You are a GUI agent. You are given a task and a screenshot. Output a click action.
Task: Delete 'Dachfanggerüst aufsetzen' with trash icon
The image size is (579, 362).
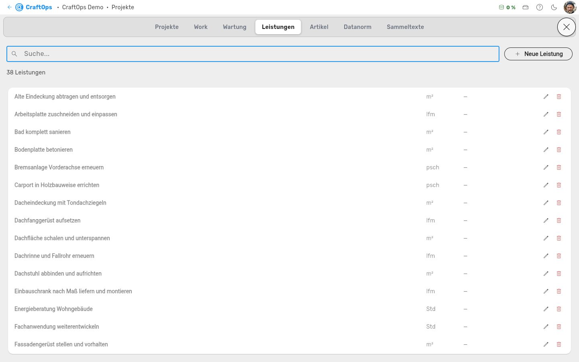(558, 220)
